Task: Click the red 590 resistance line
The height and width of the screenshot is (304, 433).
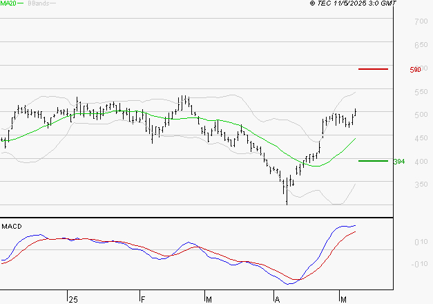Action: 373,69
